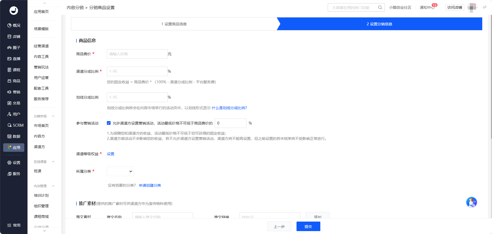Open 渠道方 in the submenu

click(x=39, y=147)
